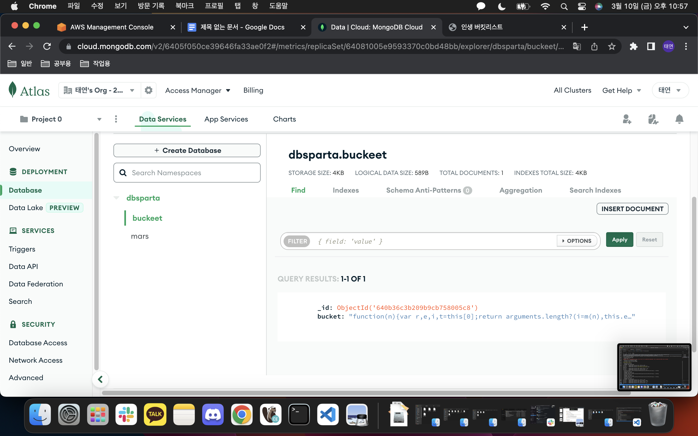Image resolution: width=698 pixels, height=436 pixels.
Task: Open the Get Help dropdown
Action: pos(622,90)
